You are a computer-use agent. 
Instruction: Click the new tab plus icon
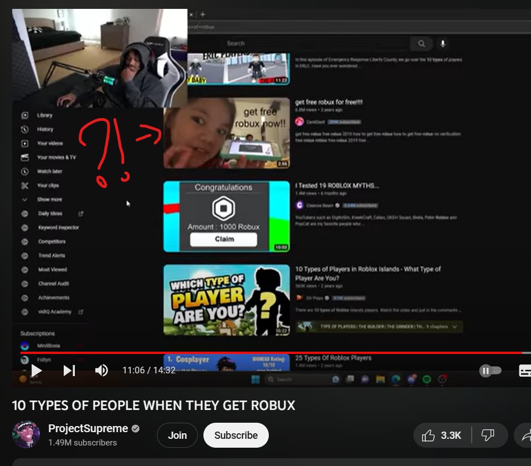pyautogui.click(x=202, y=14)
